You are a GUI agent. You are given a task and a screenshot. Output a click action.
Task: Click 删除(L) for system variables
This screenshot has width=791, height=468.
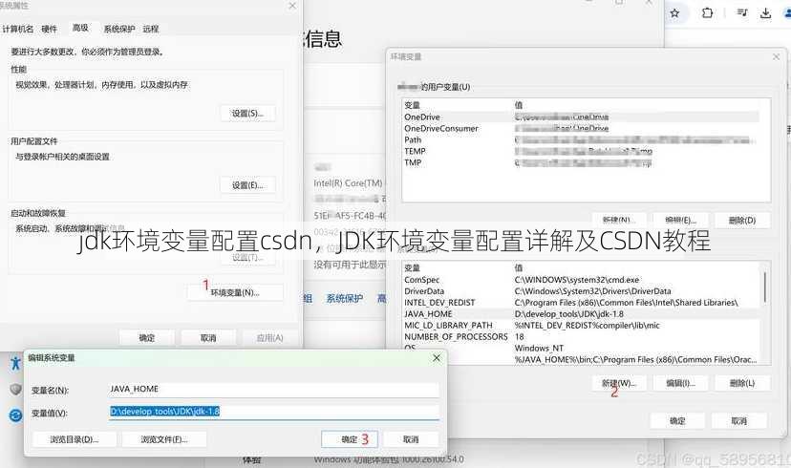(742, 383)
